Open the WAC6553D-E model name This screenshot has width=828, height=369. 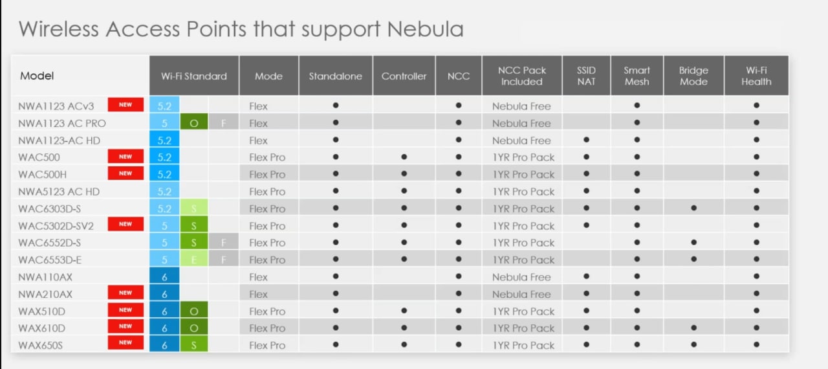click(50, 260)
